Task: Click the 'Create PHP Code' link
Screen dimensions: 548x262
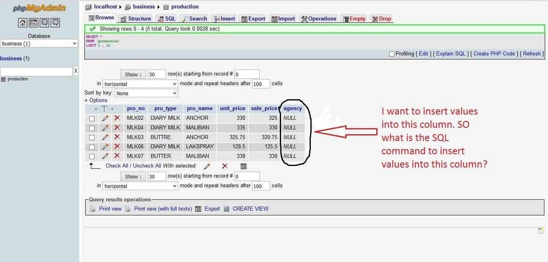Action: 494,54
